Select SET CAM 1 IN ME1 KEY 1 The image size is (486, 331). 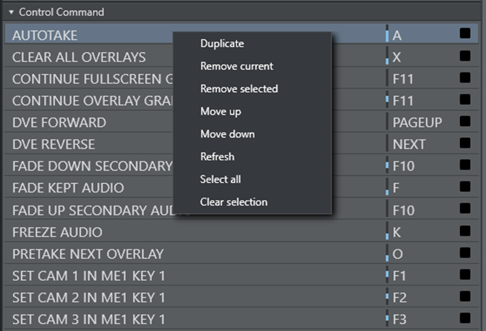(88, 276)
